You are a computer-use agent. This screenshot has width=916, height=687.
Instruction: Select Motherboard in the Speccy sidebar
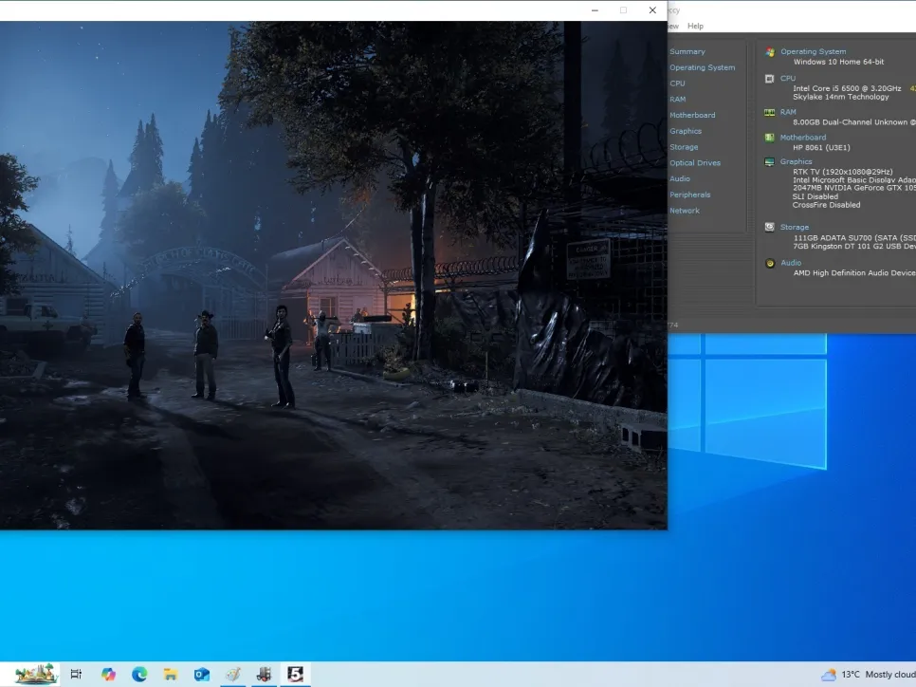pyautogui.click(x=692, y=115)
